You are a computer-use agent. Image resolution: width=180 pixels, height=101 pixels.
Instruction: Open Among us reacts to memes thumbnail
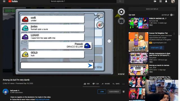coord(138,70)
